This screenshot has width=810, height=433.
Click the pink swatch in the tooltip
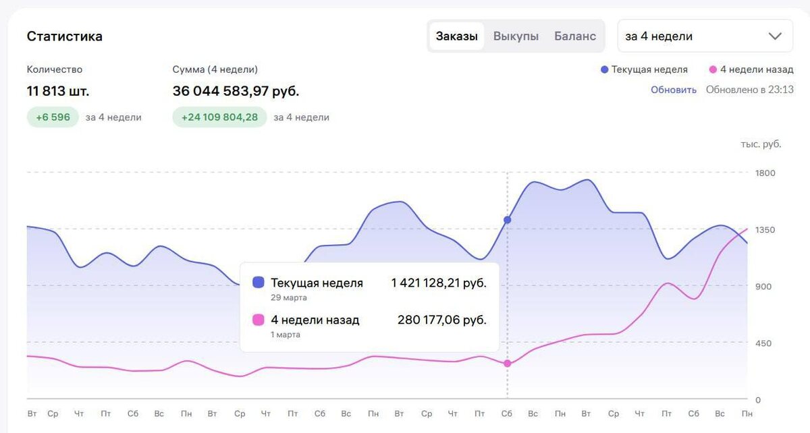tap(259, 320)
